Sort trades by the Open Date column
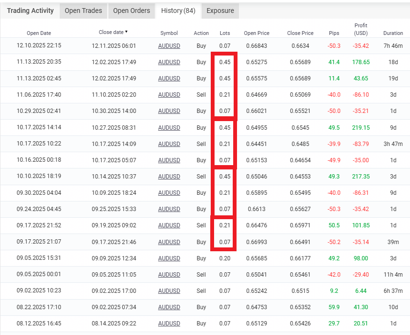 pos(40,33)
